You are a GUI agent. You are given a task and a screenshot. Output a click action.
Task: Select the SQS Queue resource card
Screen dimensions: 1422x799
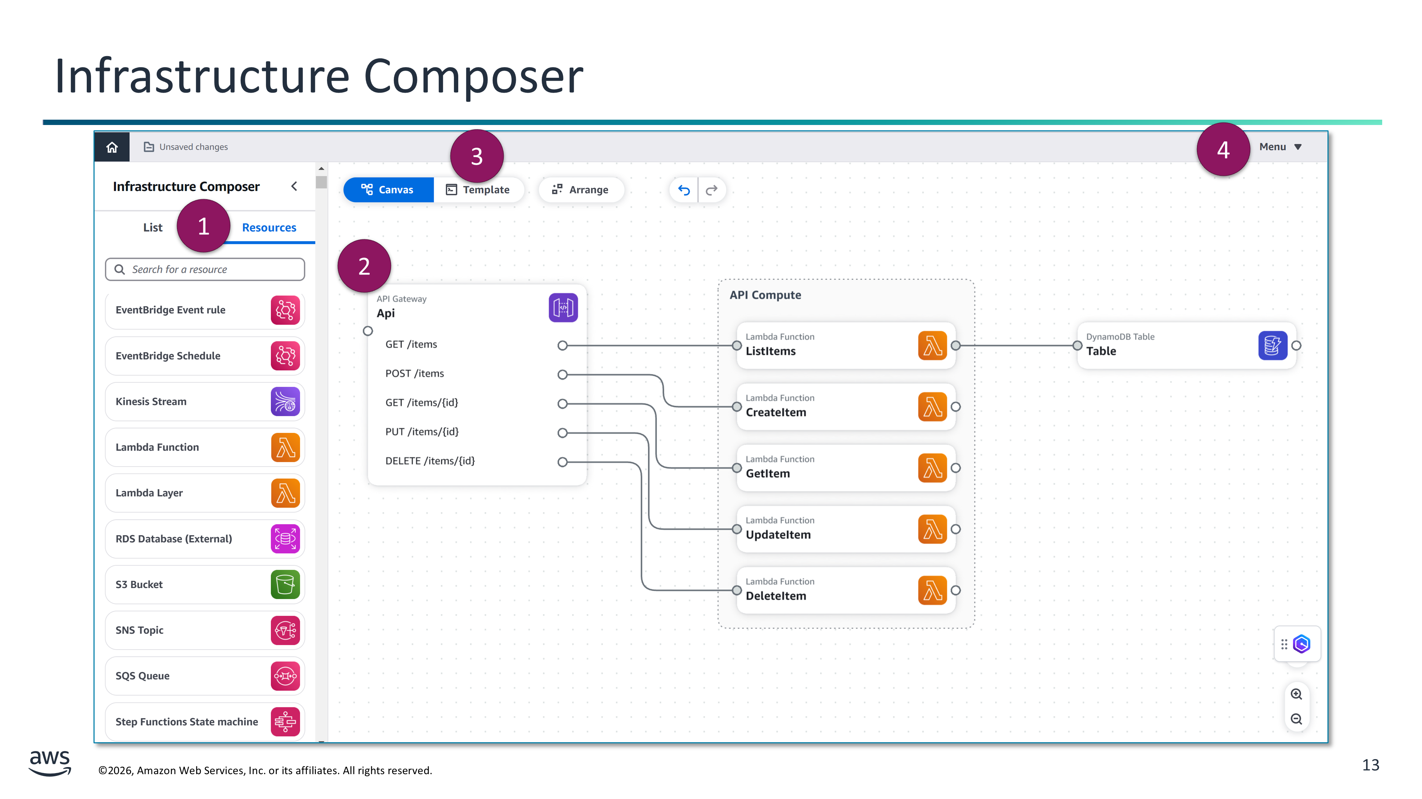coord(204,676)
